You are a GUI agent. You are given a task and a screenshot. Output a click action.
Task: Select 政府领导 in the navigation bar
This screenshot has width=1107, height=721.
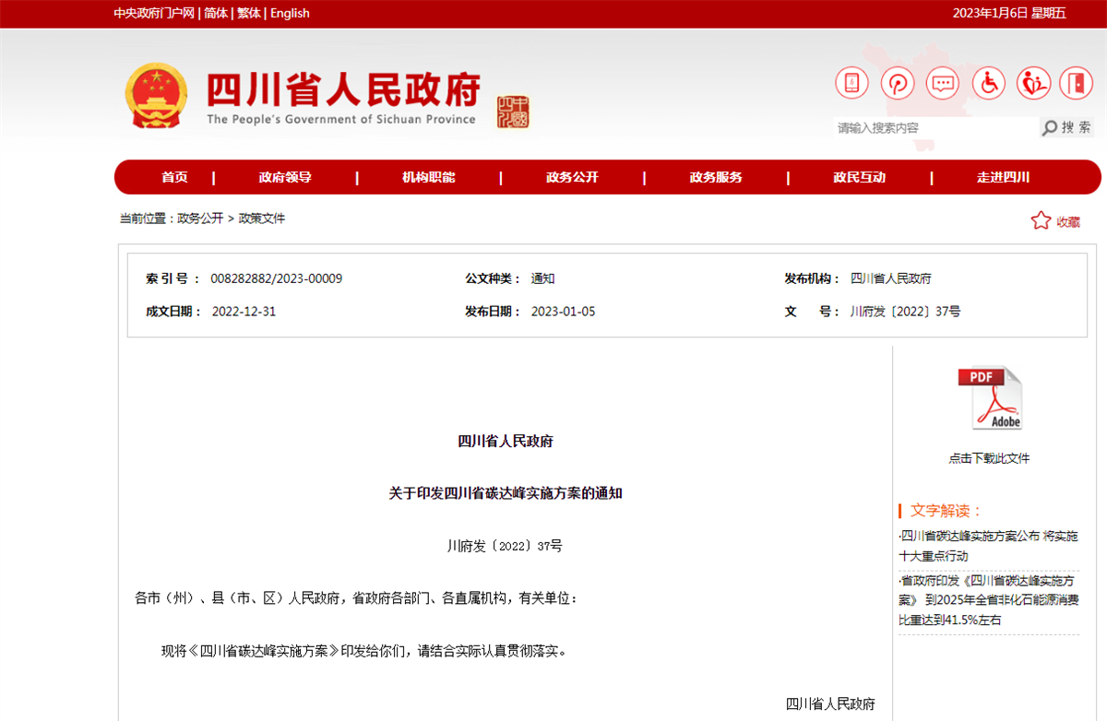click(x=285, y=177)
